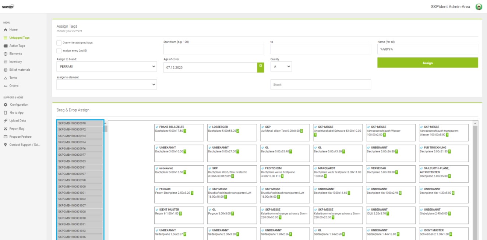Open the Quality dropdown
The width and height of the screenshot is (487, 240).
click(x=281, y=67)
